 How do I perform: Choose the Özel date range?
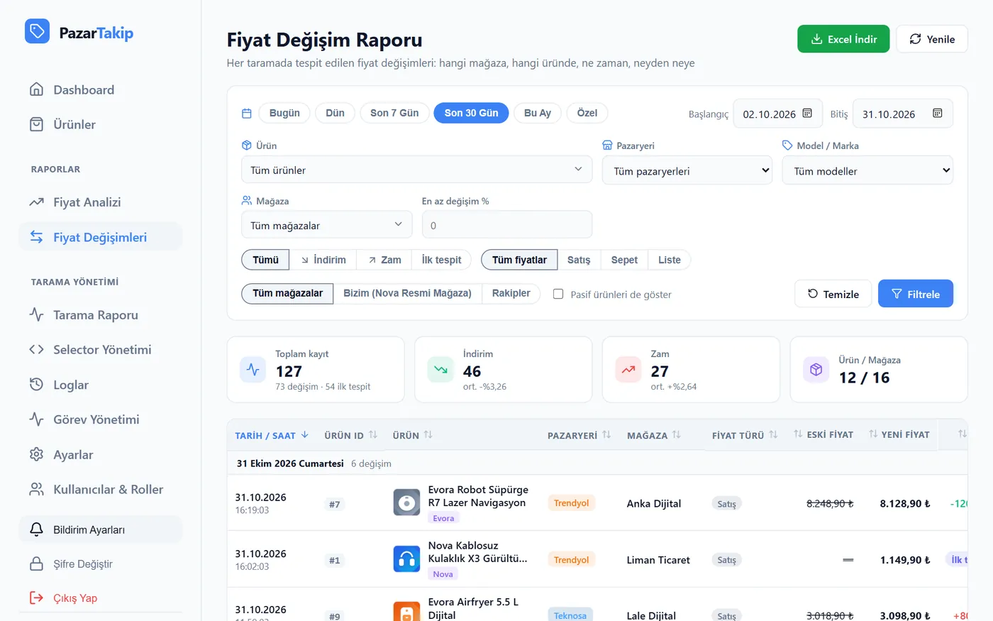pos(587,113)
